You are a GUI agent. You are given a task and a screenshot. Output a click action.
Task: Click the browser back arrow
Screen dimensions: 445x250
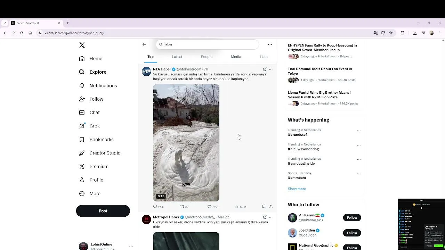[5, 33]
